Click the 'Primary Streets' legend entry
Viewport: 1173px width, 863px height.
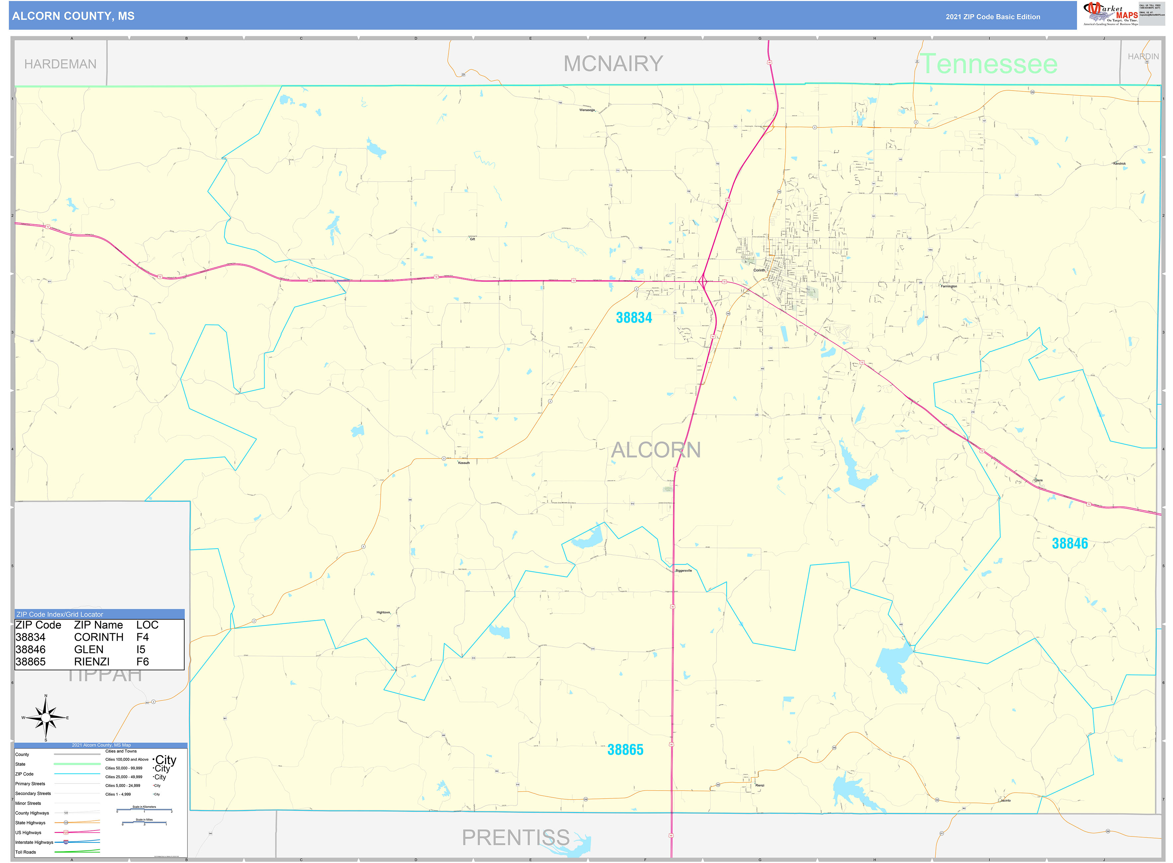tap(30, 784)
